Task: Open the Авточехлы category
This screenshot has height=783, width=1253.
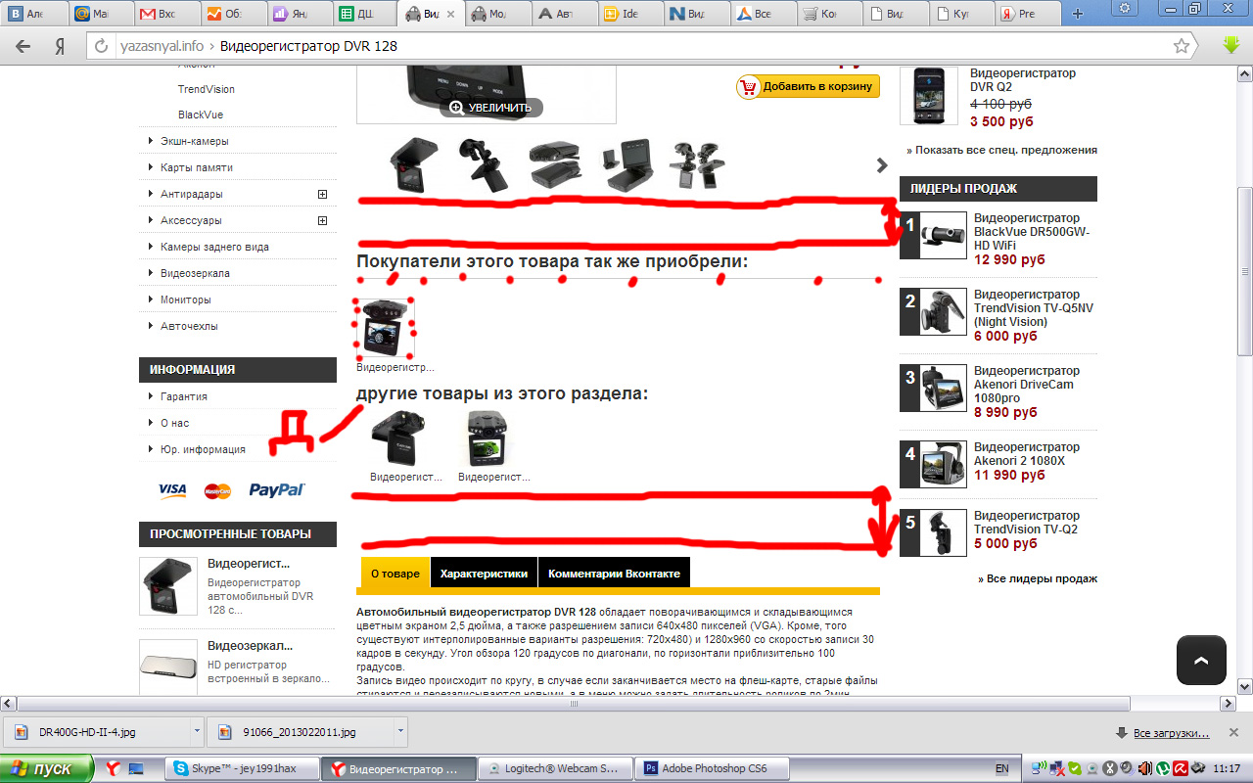Action: [189, 326]
